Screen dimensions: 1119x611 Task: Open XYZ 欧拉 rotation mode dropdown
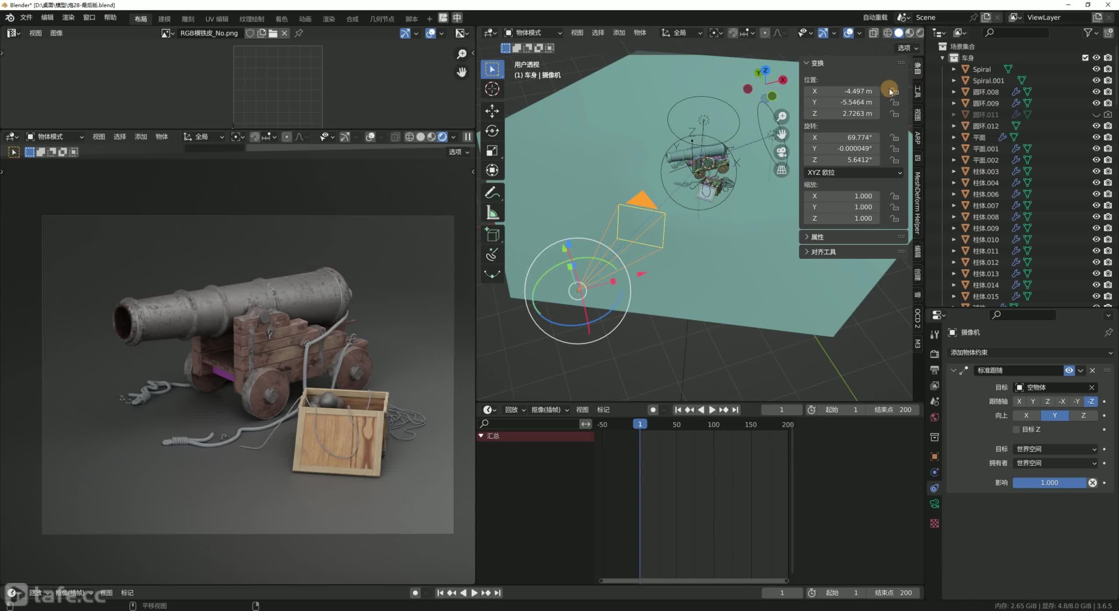(x=854, y=173)
